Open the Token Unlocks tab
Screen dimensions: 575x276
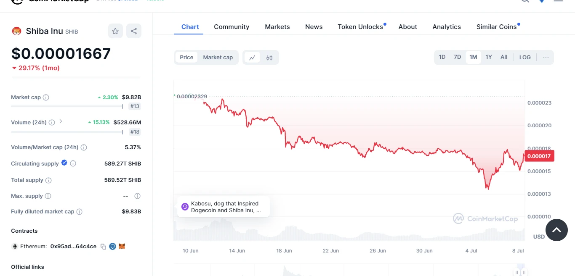tap(360, 27)
